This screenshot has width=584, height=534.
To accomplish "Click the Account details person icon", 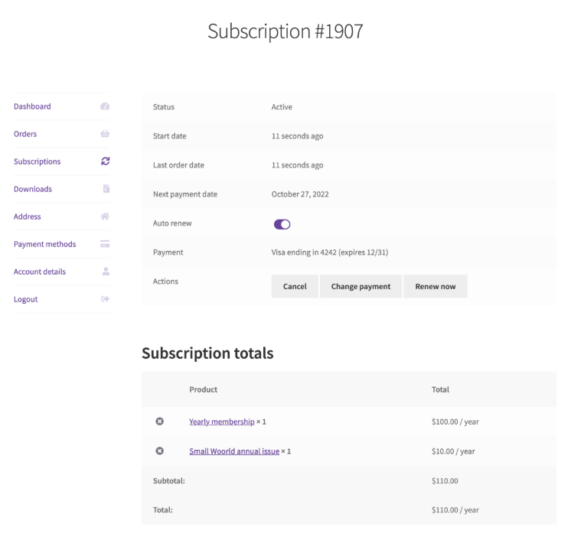I will (x=106, y=272).
